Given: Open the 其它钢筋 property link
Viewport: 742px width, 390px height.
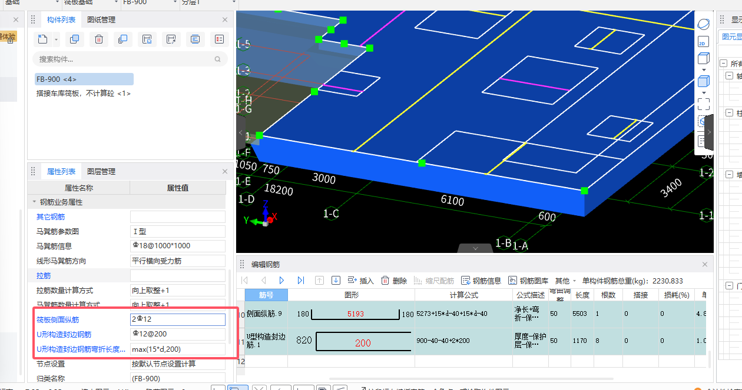Looking at the screenshot, I should (51, 217).
